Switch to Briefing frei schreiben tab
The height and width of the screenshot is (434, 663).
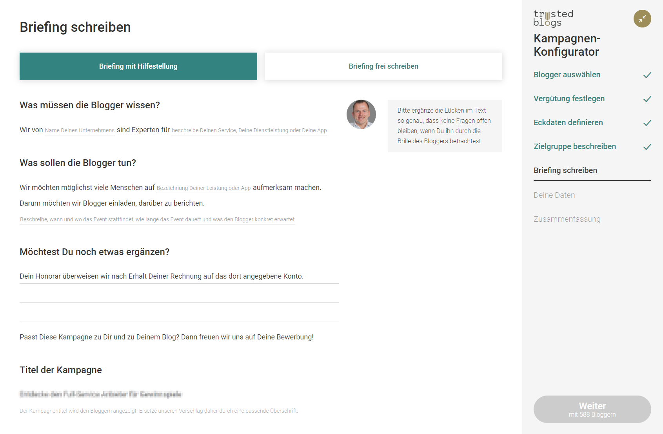[x=383, y=66]
